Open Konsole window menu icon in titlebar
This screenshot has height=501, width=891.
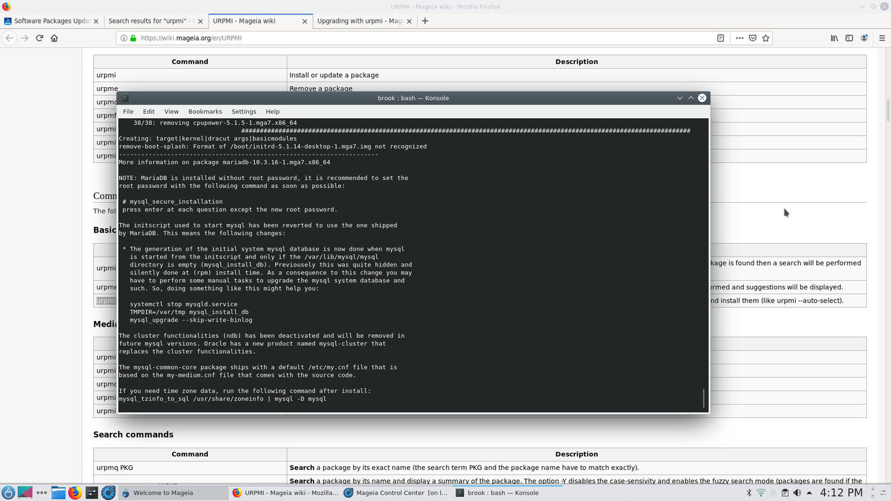[x=124, y=98]
